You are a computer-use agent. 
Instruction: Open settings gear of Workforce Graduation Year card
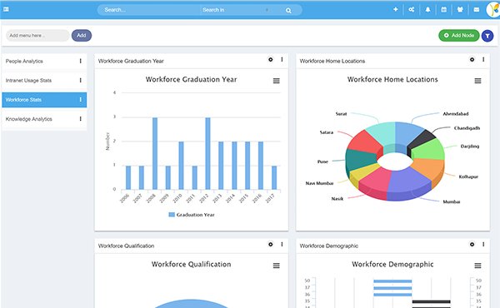(x=270, y=60)
